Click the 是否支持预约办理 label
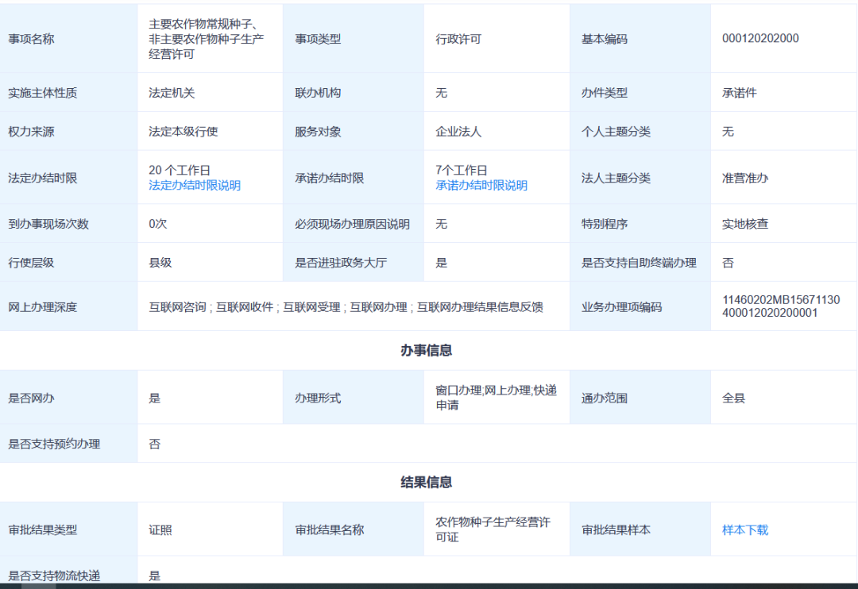This screenshot has width=858, height=589. click(54, 444)
